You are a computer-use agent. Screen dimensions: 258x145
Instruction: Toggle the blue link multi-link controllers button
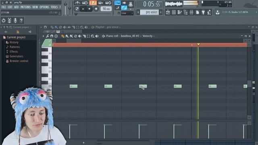(x=124, y=8)
